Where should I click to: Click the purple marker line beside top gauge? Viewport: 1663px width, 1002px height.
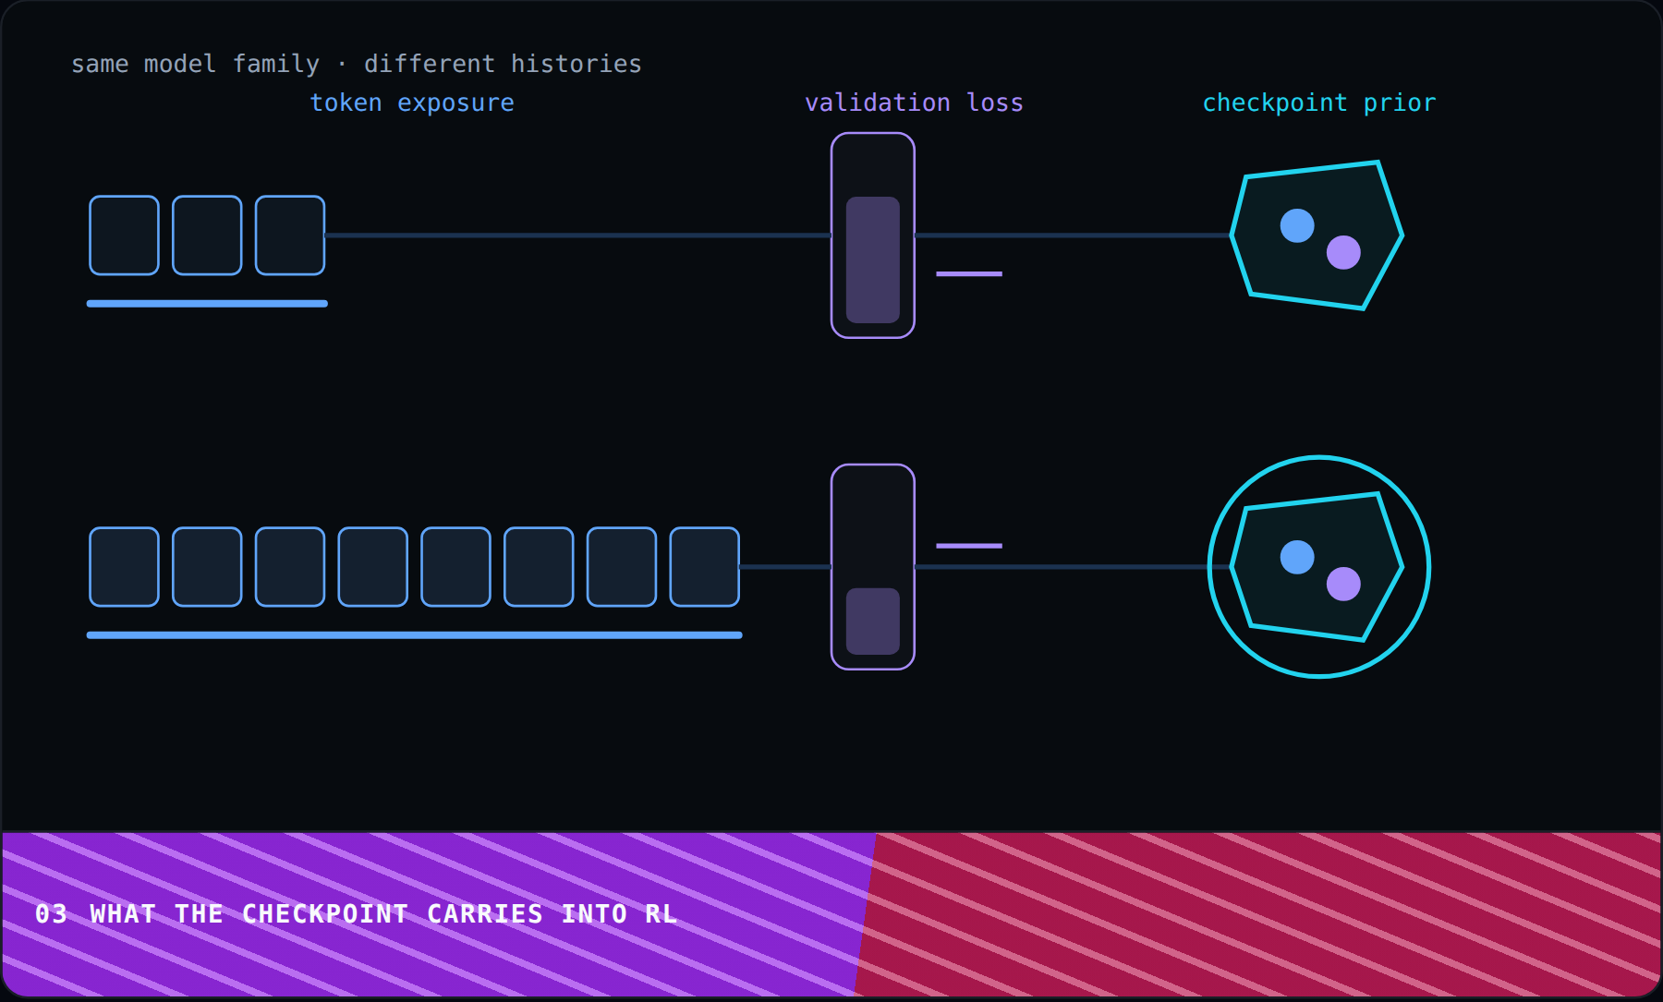tap(969, 273)
